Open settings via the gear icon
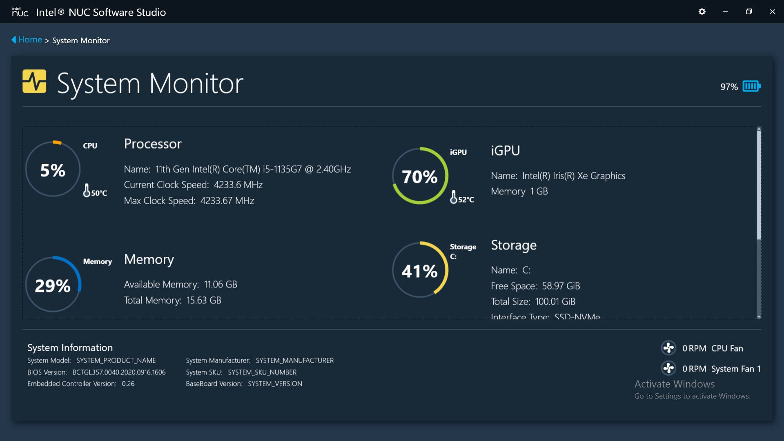 tap(702, 12)
